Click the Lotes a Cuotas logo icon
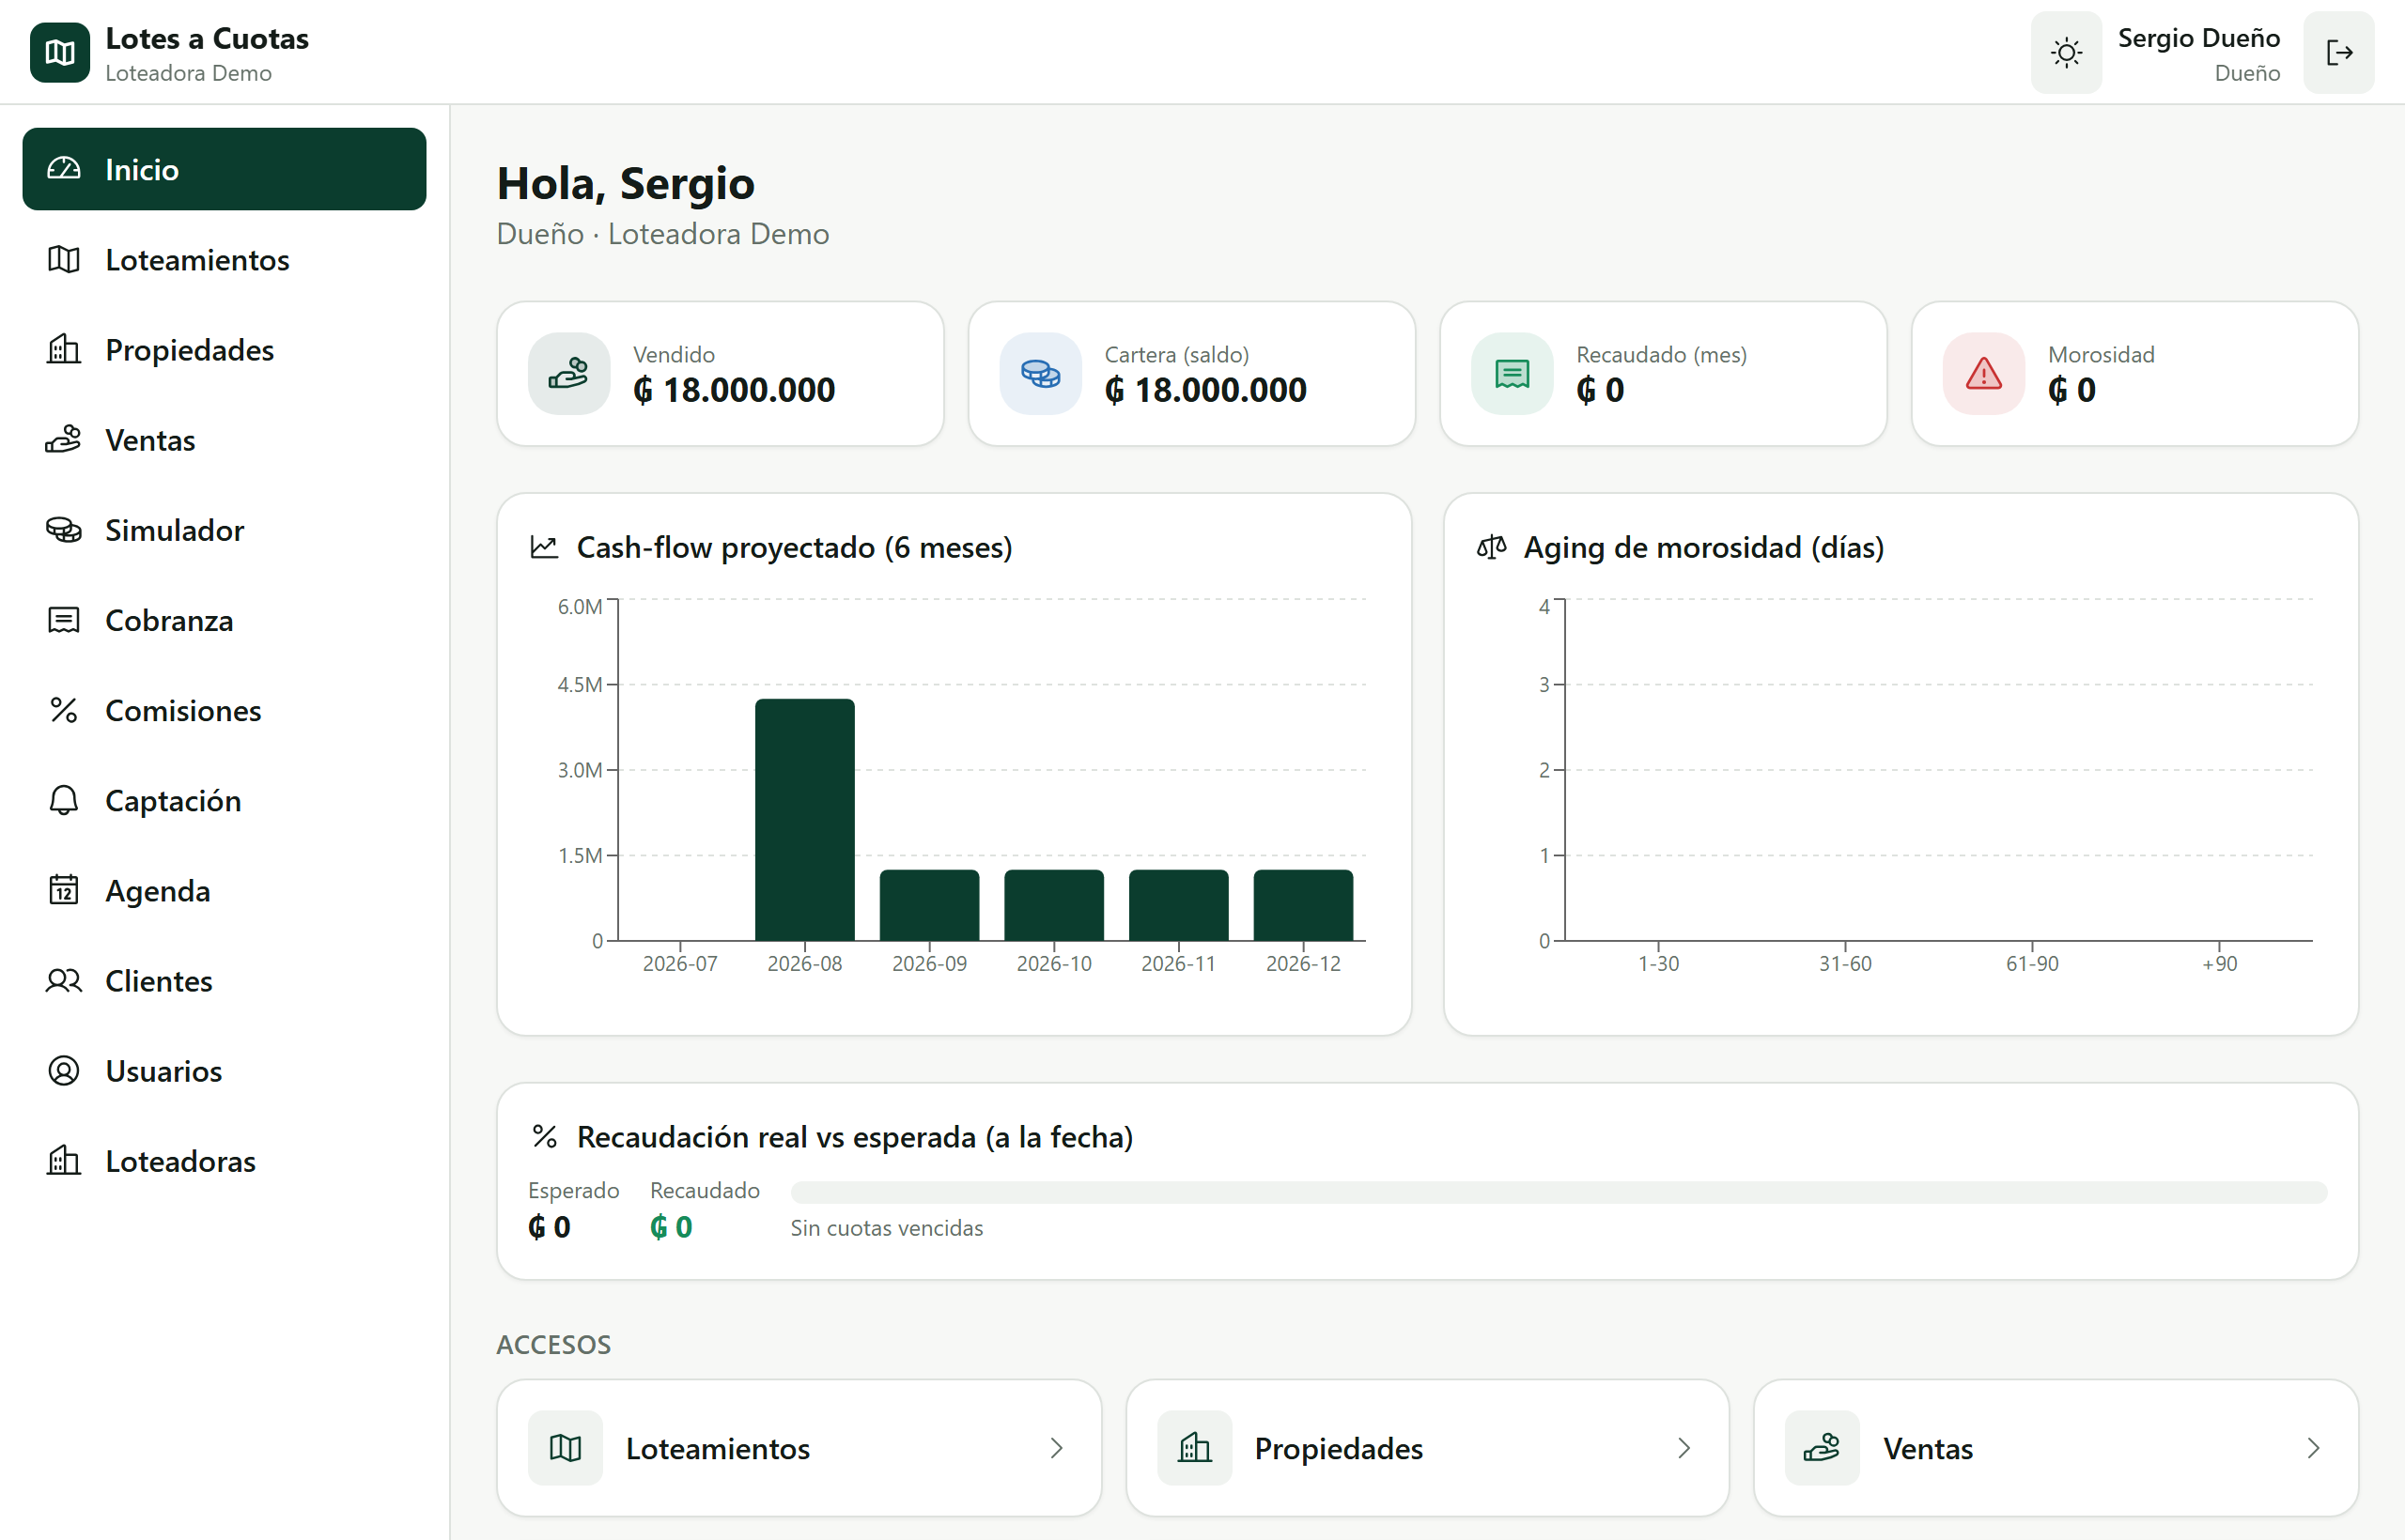2405x1540 pixels. [x=60, y=52]
